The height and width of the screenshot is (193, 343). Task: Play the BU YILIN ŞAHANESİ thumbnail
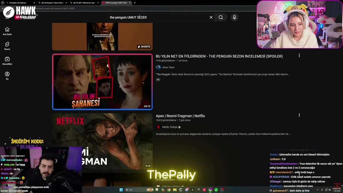tap(102, 82)
